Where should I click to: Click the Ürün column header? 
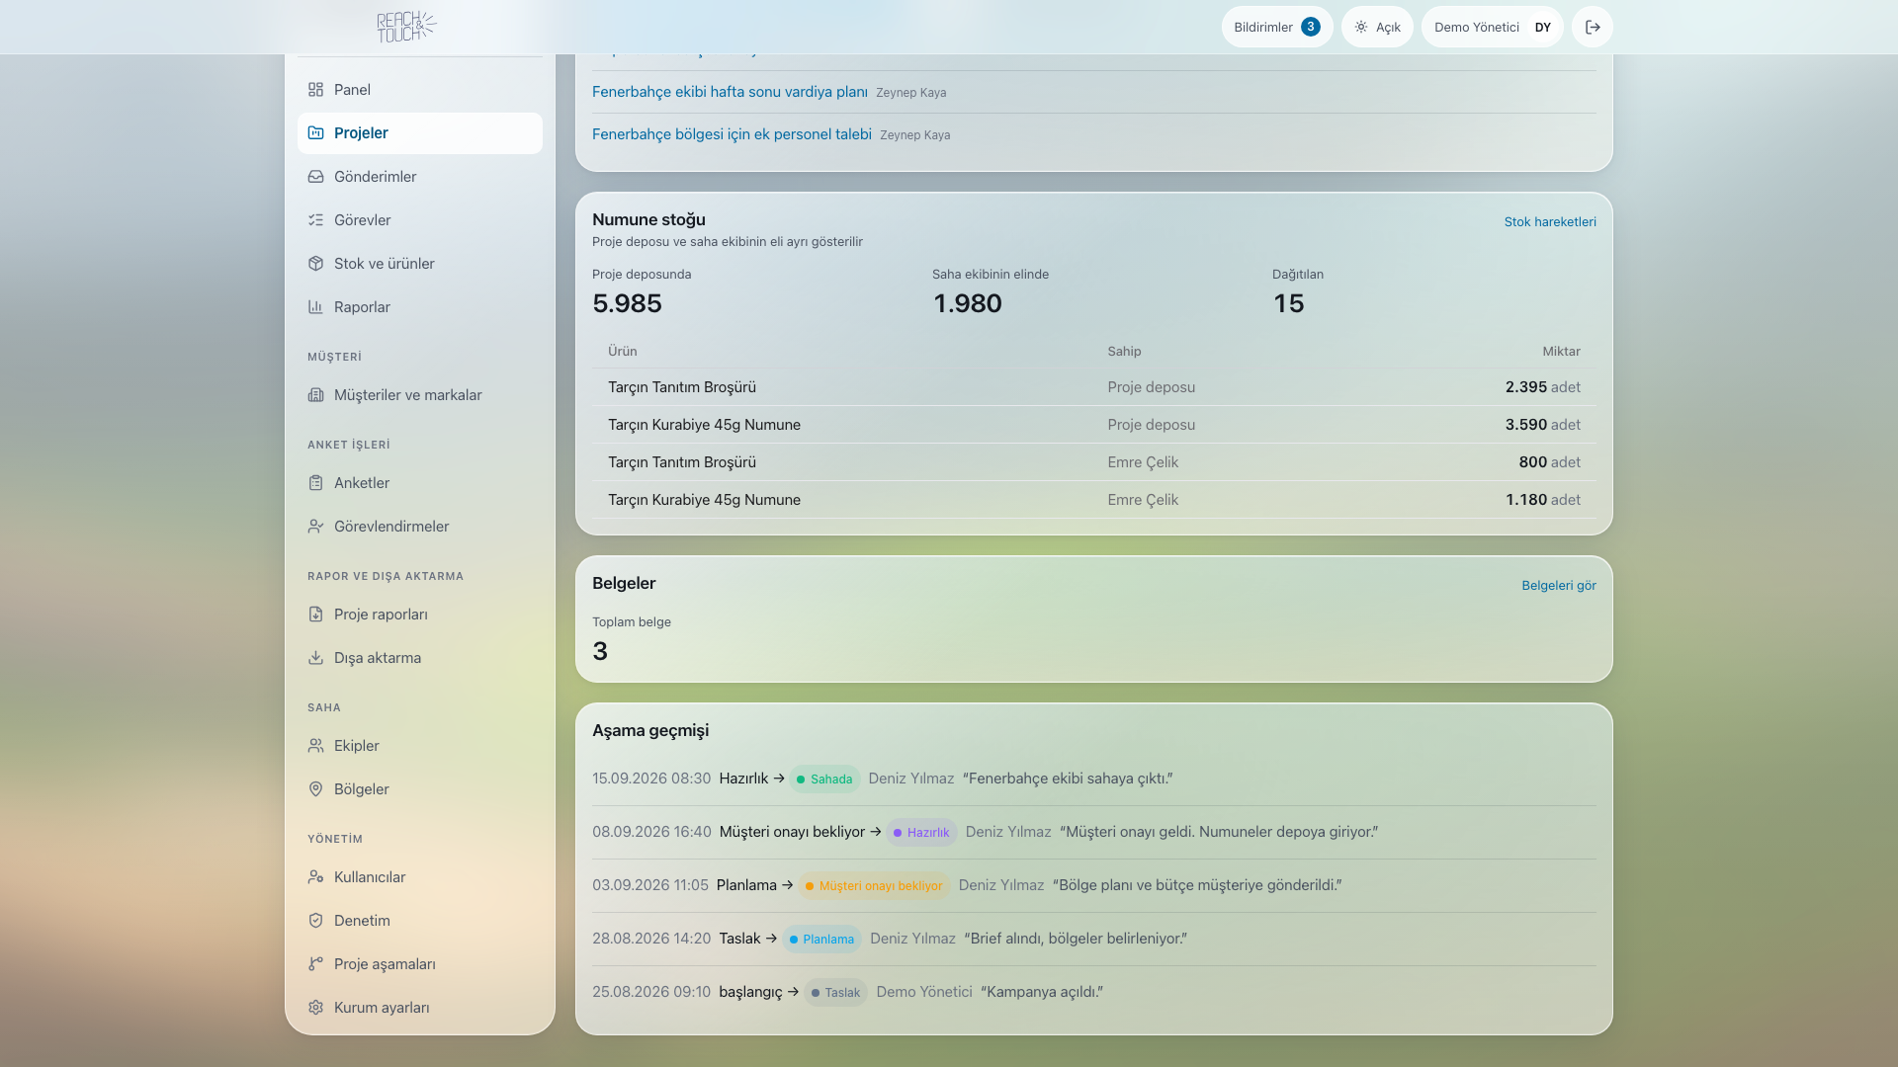(x=623, y=352)
